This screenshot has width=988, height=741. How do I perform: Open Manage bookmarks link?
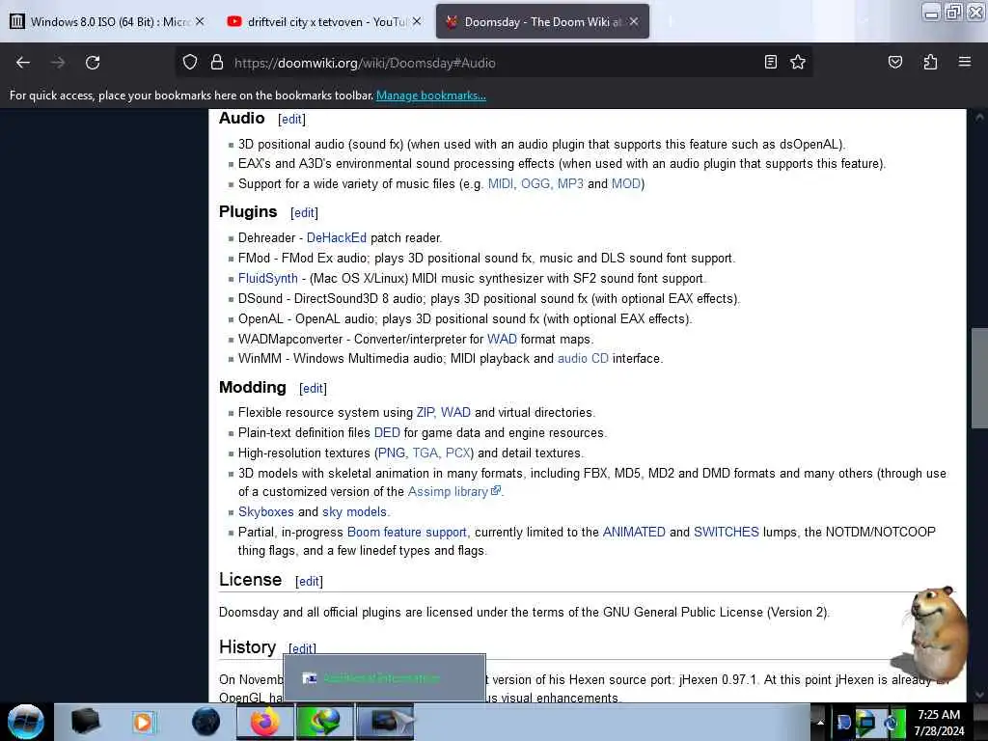431,96
